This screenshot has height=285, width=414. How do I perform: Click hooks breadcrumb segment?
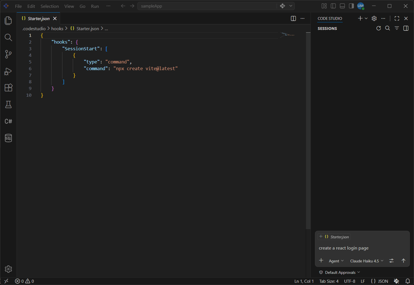click(57, 28)
